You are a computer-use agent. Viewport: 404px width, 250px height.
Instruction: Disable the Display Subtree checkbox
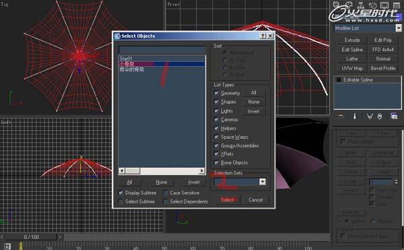(x=121, y=193)
